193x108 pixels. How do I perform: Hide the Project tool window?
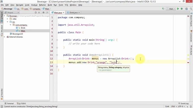[48, 13]
